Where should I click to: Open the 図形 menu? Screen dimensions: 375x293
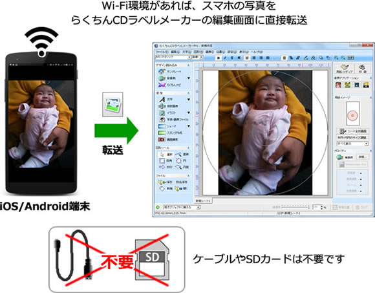tap(198, 52)
